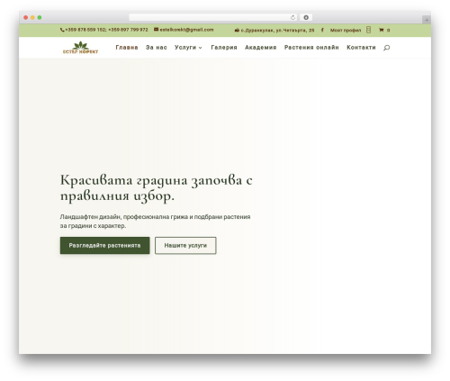Open the Контакти menu item

[361, 48]
